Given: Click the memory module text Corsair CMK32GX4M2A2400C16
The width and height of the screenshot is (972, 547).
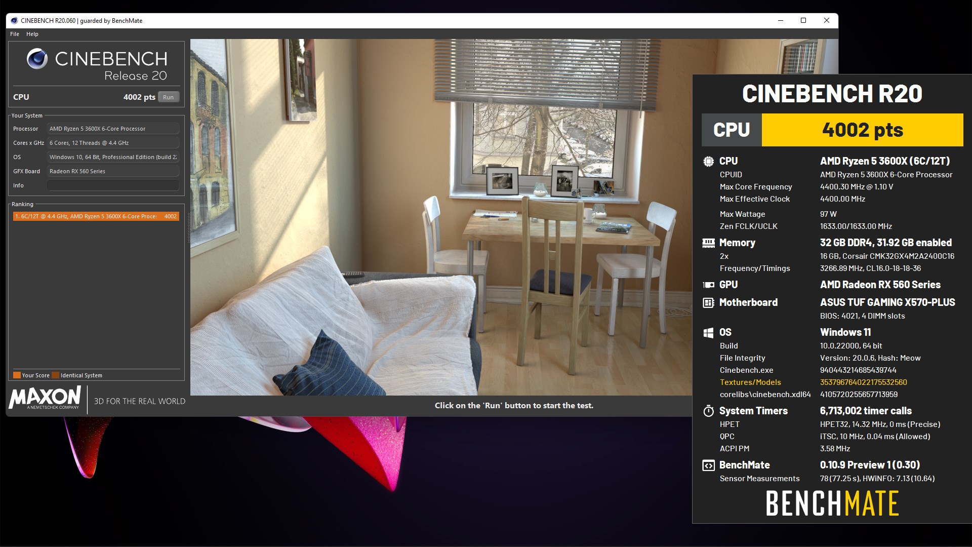Looking at the screenshot, I should [887, 256].
